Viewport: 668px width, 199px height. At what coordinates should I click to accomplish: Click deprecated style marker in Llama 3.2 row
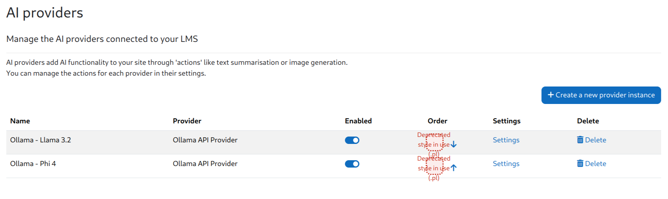point(434,142)
